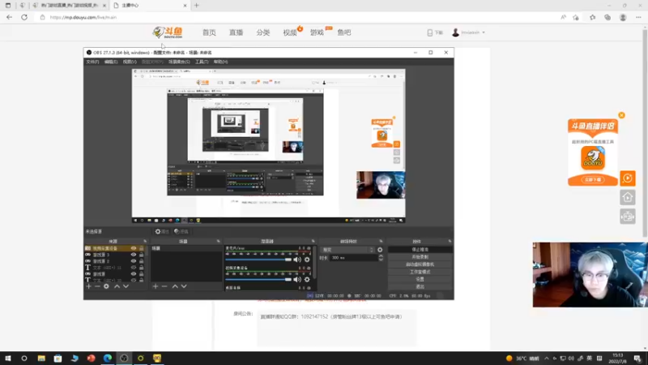648x365 pixels.
Task: Add a new source in OBS sources panel
Action: [88, 286]
